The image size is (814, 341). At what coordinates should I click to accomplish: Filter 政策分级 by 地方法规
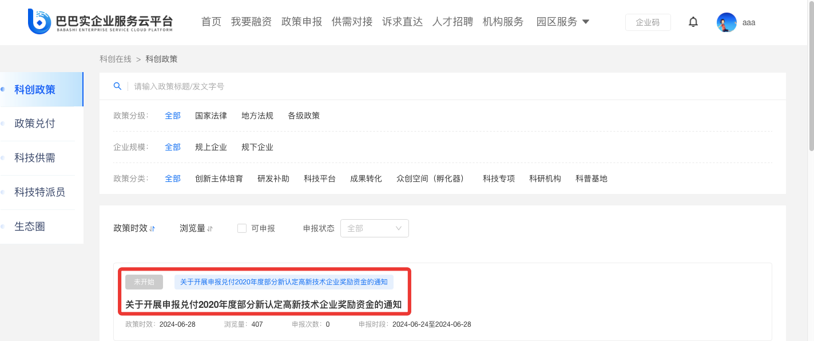[x=257, y=116]
